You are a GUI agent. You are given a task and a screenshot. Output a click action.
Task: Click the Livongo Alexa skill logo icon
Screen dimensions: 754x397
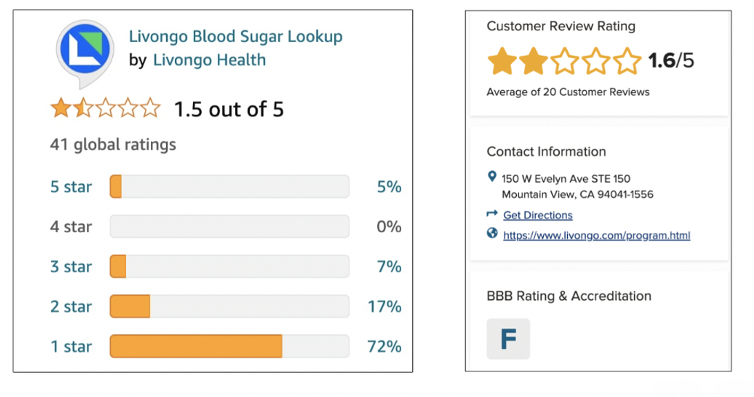click(81, 51)
